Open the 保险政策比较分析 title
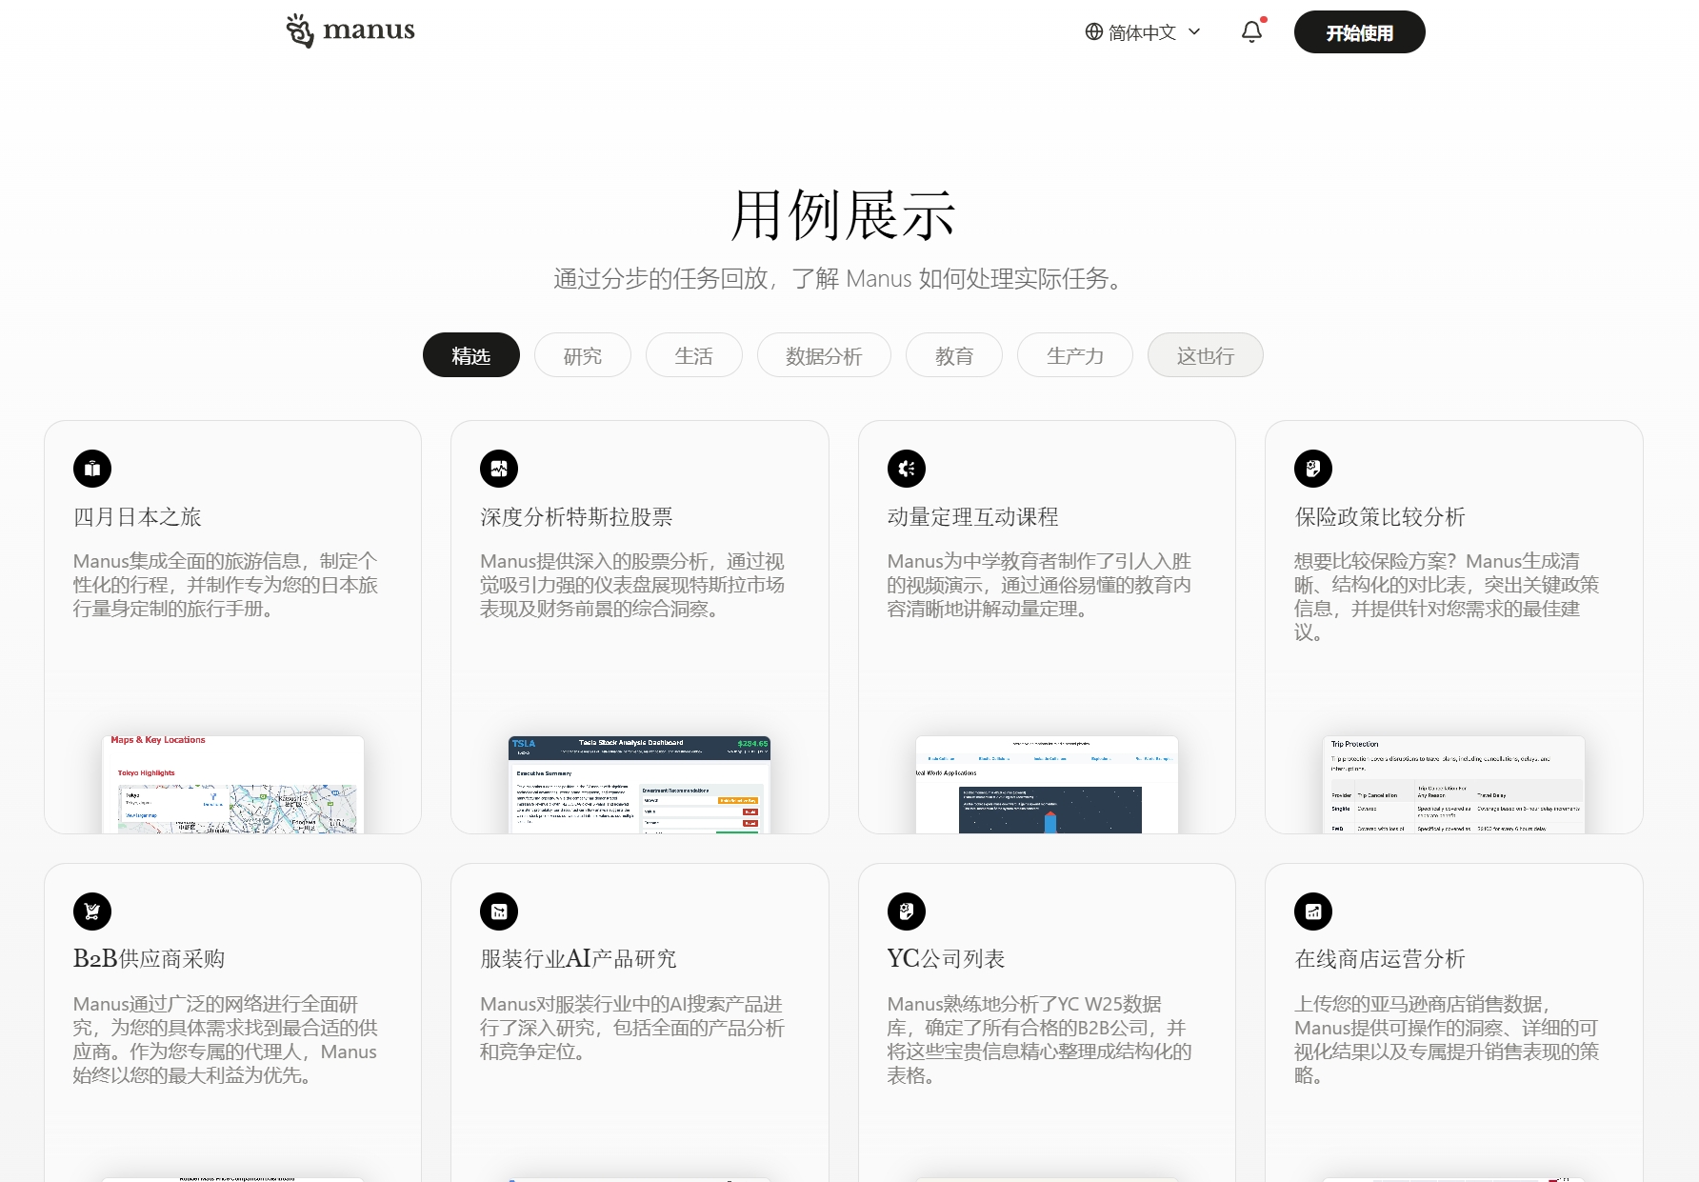 pyautogui.click(x=1380, y=517)
